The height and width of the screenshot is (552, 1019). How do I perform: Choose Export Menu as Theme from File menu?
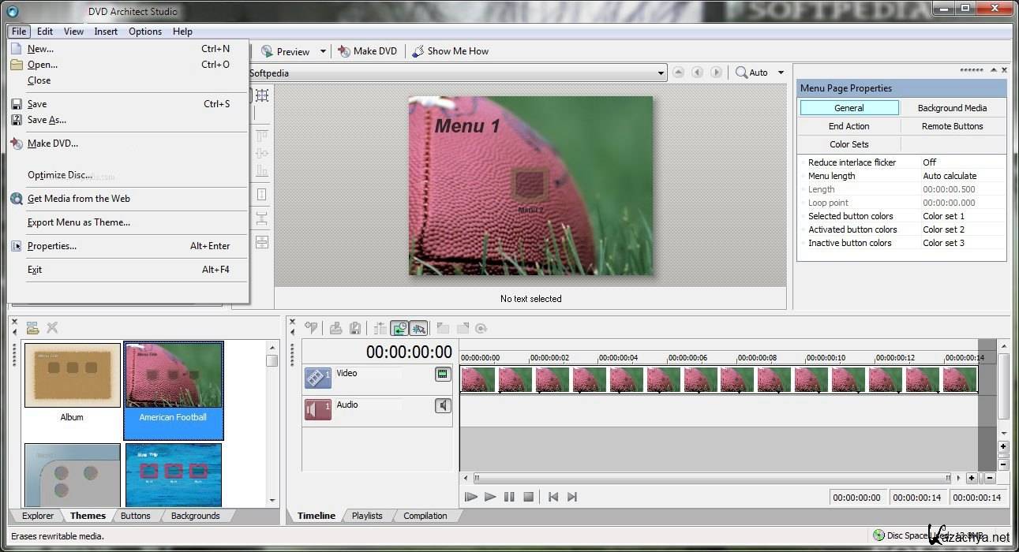(79, 222)
